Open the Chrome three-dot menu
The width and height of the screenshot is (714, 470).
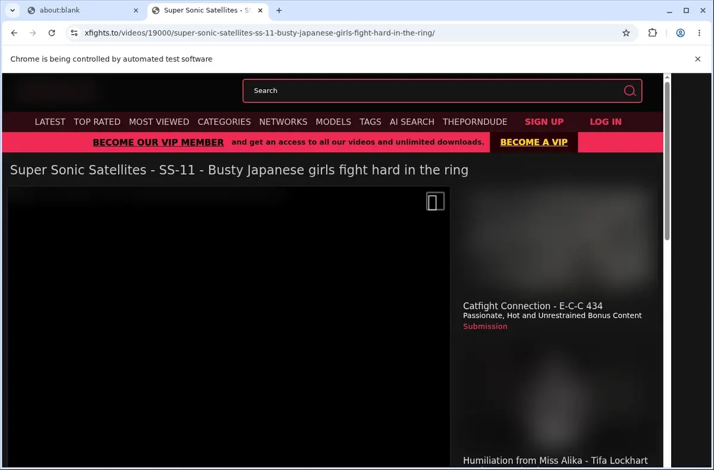[699, 33]
